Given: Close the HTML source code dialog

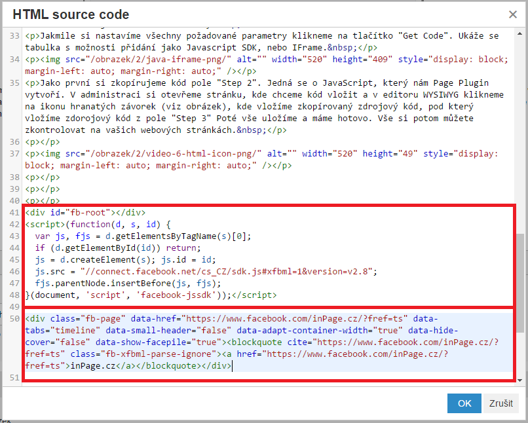Looking at the screenshot, I should [512, 14].
